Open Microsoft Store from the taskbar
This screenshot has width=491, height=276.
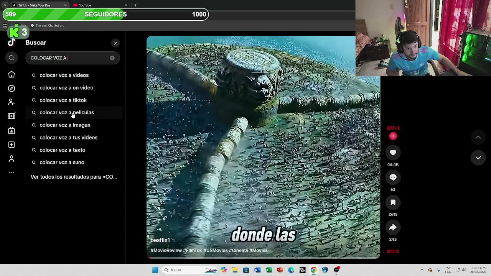pyautogui.click(x=246, y=270)
